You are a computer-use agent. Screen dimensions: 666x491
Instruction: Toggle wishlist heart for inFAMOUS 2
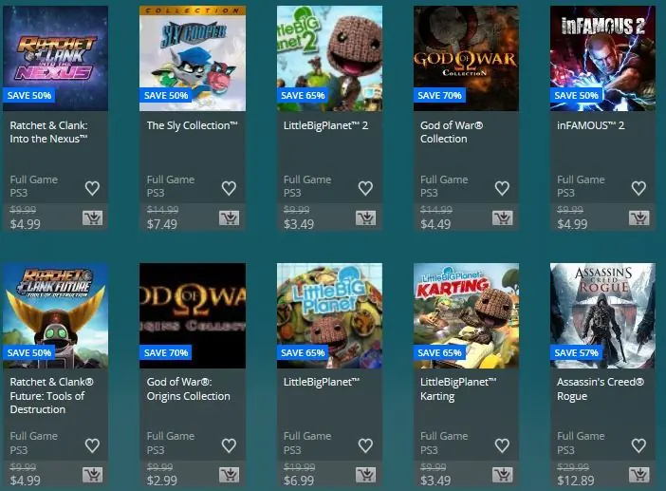pyautogui.click(x=638, y=188)
